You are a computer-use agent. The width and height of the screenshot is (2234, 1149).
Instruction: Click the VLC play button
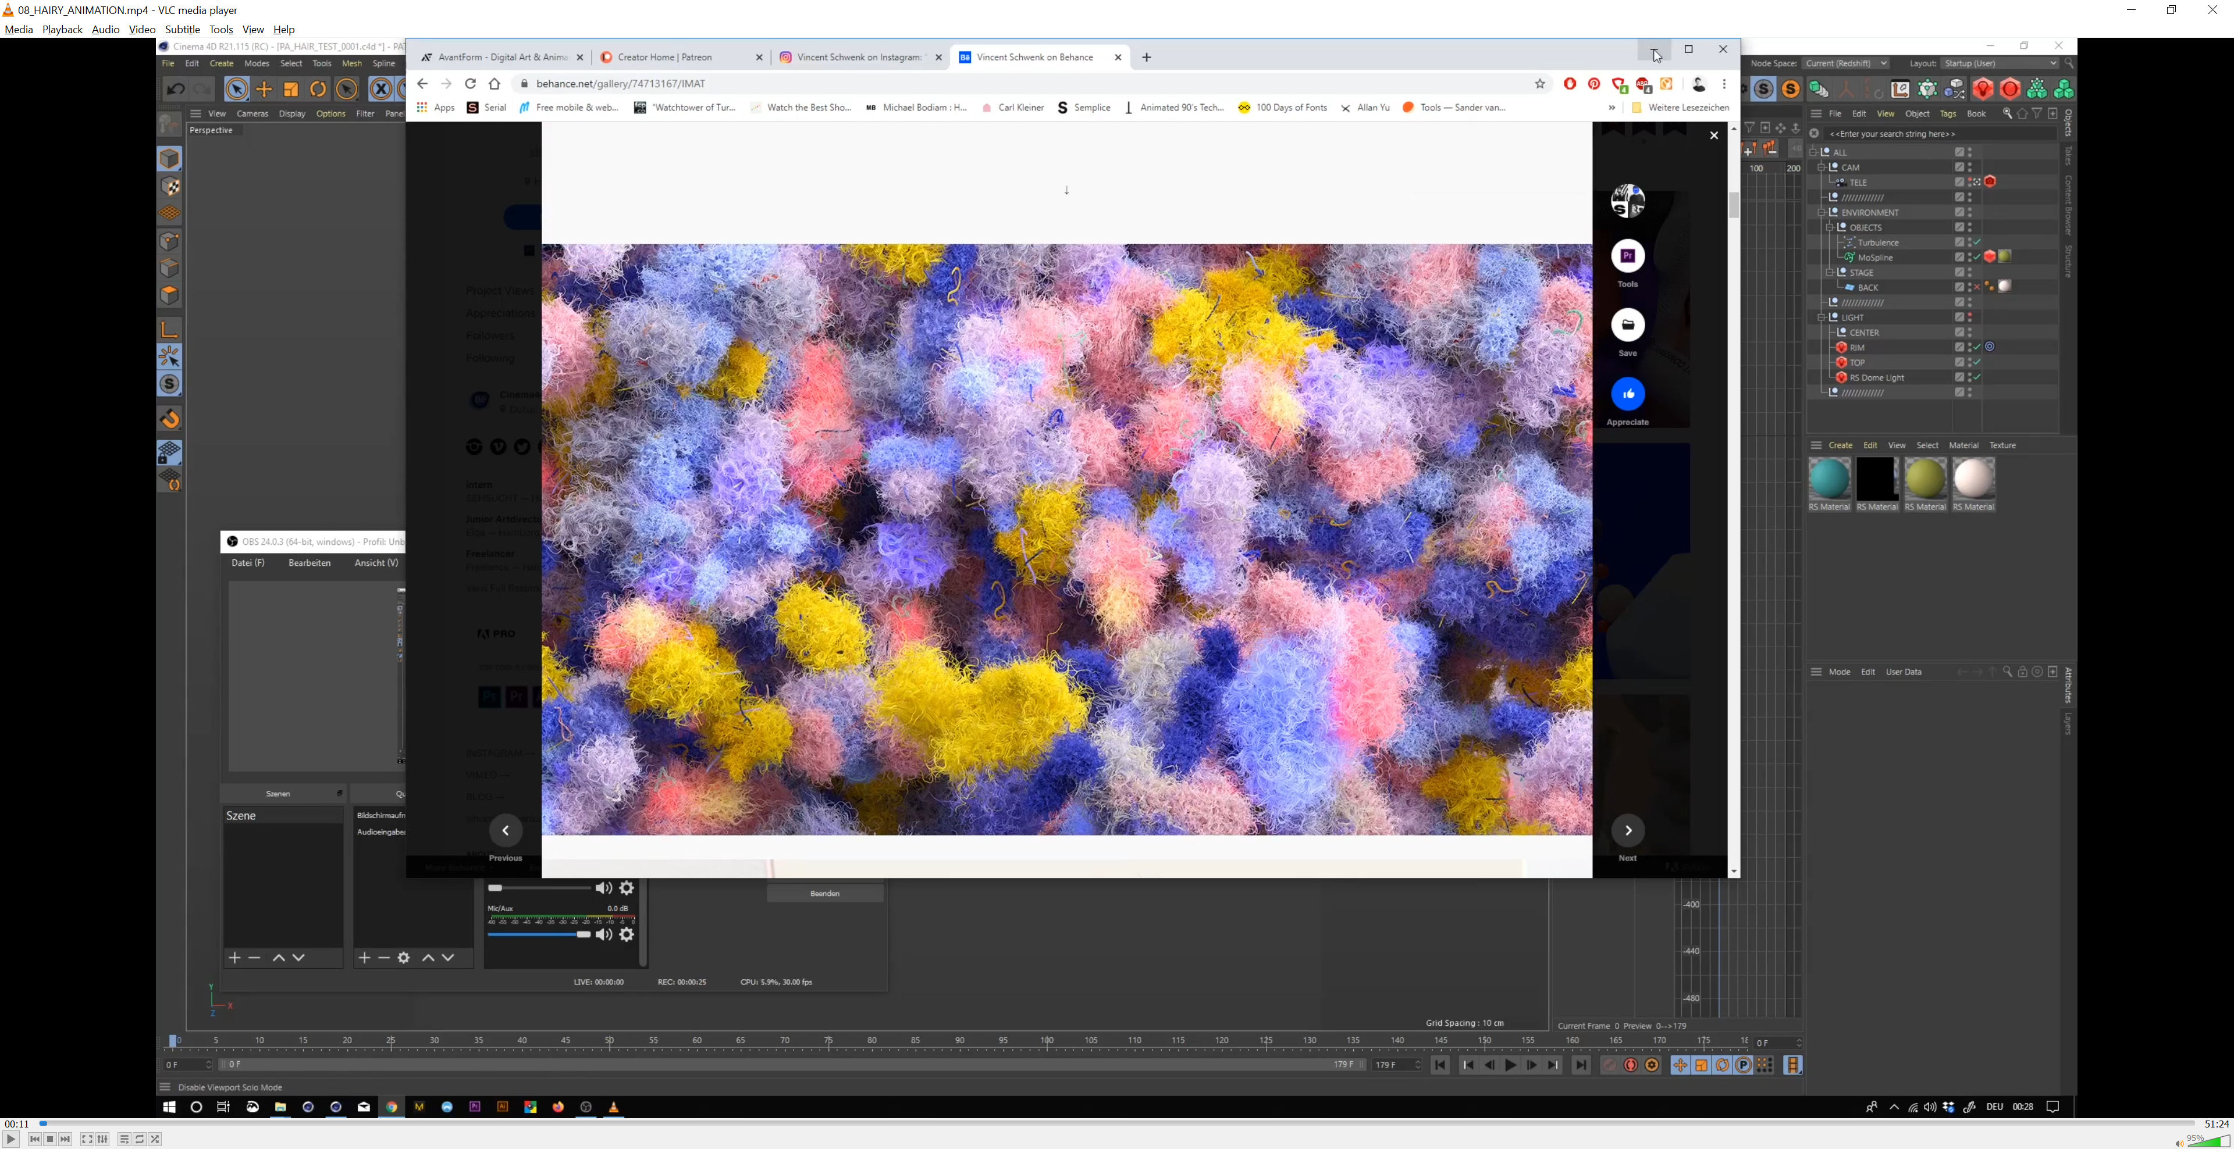11,1140
